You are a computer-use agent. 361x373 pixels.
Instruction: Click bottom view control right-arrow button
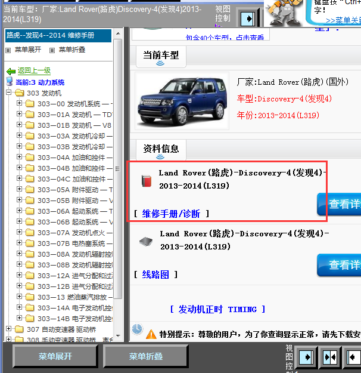(x=306, y=357)
